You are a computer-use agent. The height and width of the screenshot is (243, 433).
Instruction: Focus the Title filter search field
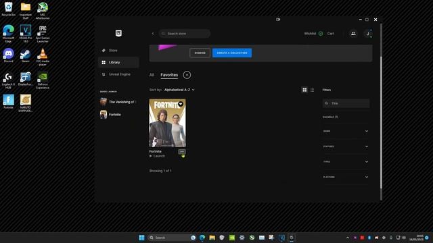pos(346,103)
